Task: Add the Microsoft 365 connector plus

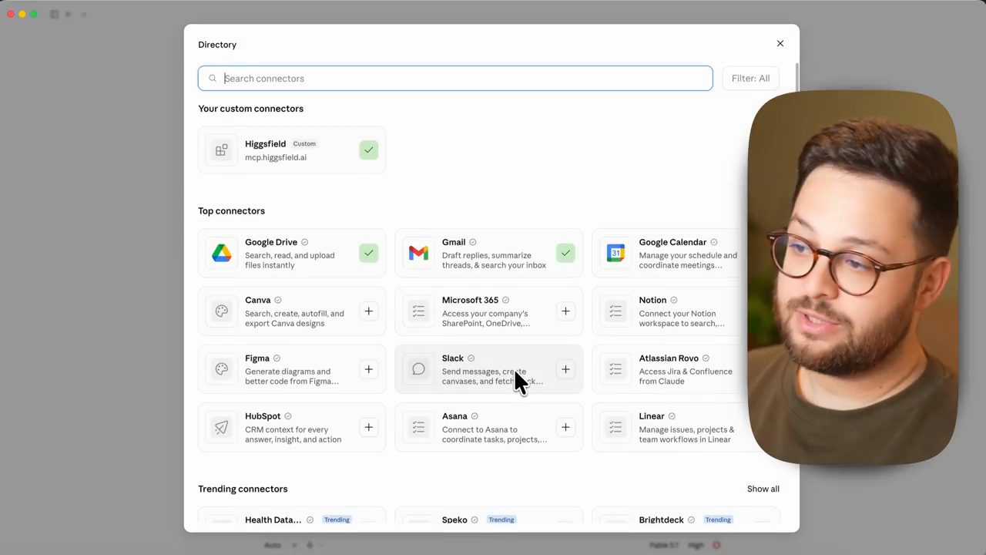Action: 565,311
